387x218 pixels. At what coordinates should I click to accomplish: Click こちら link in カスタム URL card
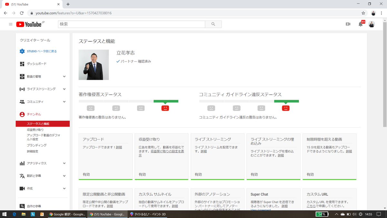click(311, 206)
